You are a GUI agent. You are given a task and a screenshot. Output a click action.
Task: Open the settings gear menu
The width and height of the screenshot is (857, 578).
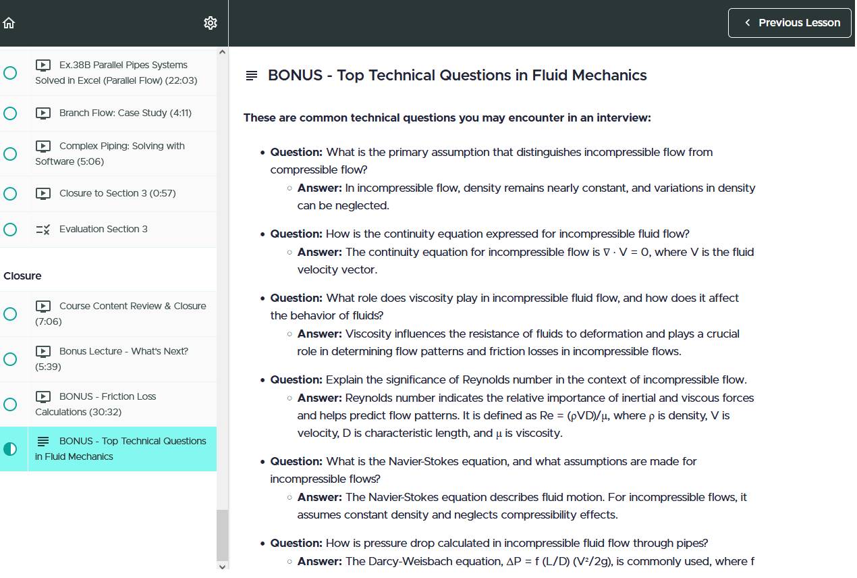click(211, 23)
